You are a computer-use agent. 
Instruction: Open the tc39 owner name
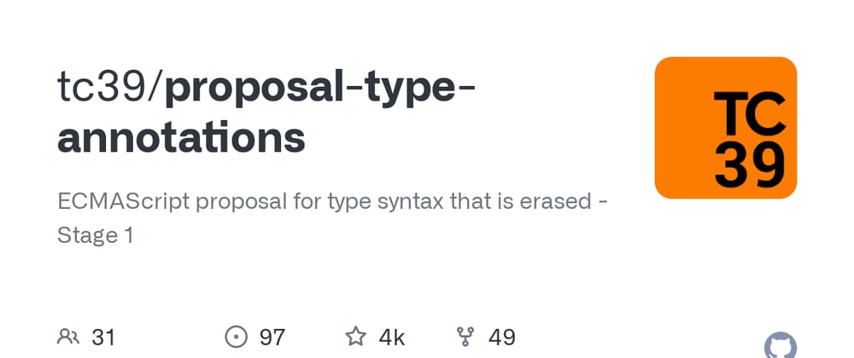(x=104, y=89)
